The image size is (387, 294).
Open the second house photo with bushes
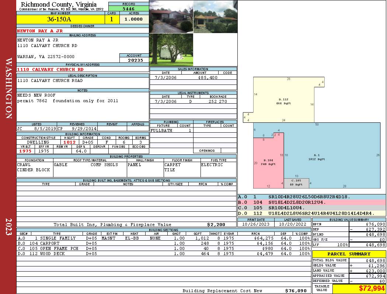216,17
